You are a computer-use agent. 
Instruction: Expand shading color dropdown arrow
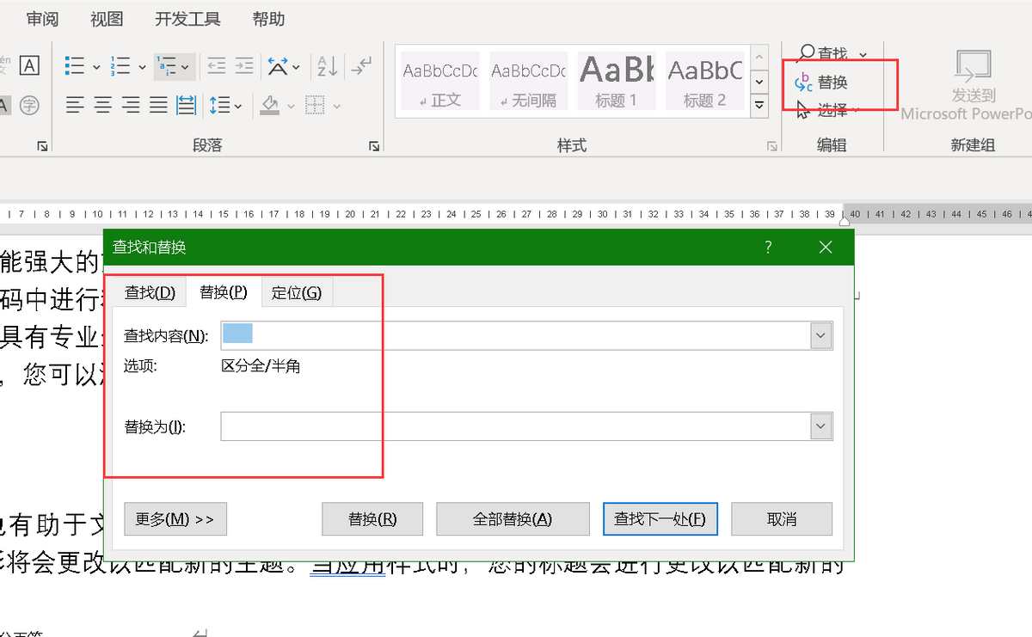[x=291, y=106]
